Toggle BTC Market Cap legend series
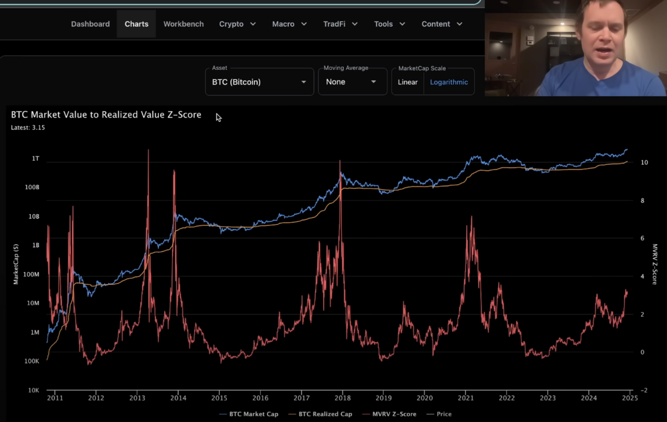The height and width of the screenshot is (422, 667). 249,414
